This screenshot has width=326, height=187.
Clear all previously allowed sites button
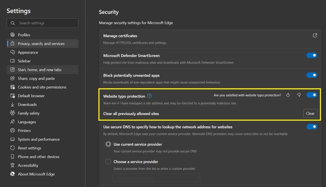[310, 113]
